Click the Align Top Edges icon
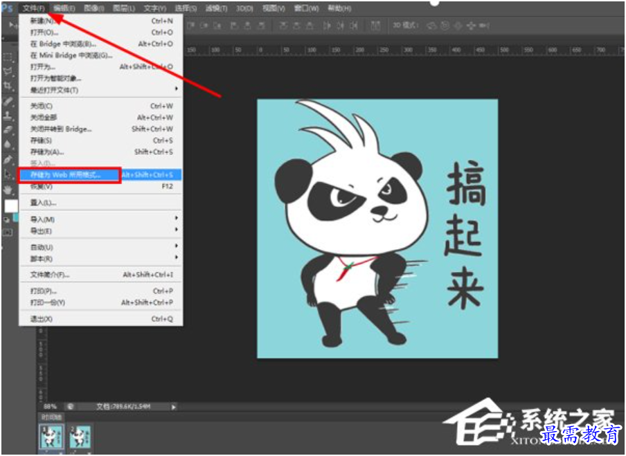The height and width of the screenshot is (456, 626). [191, 26]
